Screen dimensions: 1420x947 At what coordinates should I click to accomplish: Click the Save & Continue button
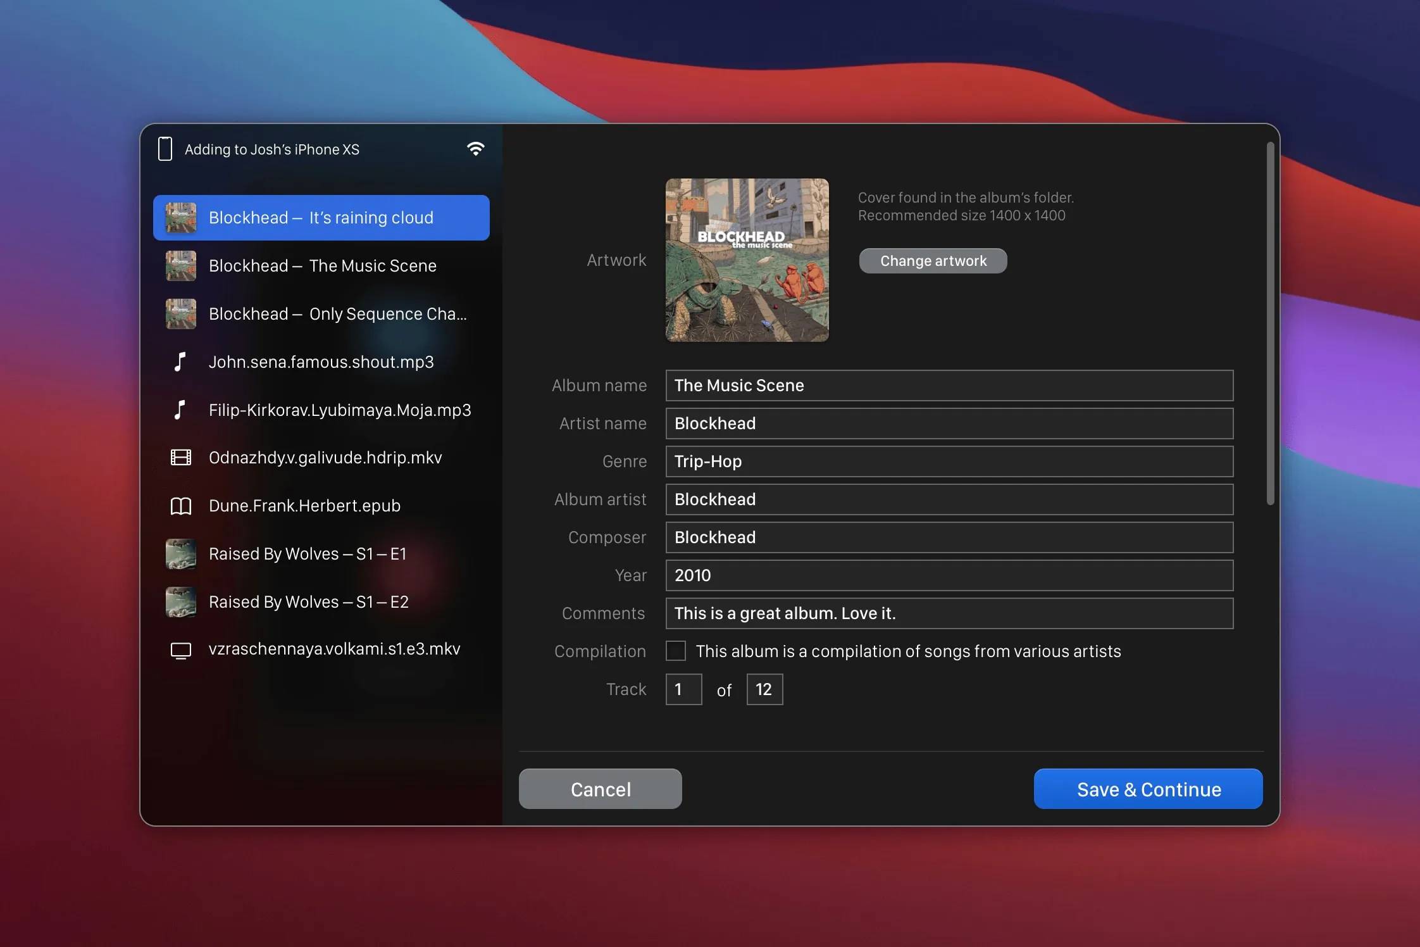pyautogui.click(x=1148, y=789)
